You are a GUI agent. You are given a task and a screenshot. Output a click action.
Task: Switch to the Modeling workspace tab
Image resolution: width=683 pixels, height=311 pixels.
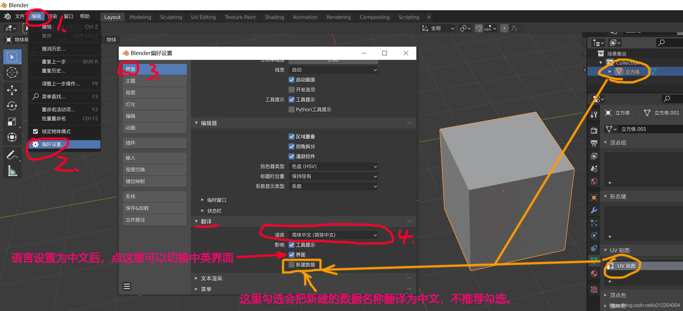pyautogui.click(x=140, y=17)
